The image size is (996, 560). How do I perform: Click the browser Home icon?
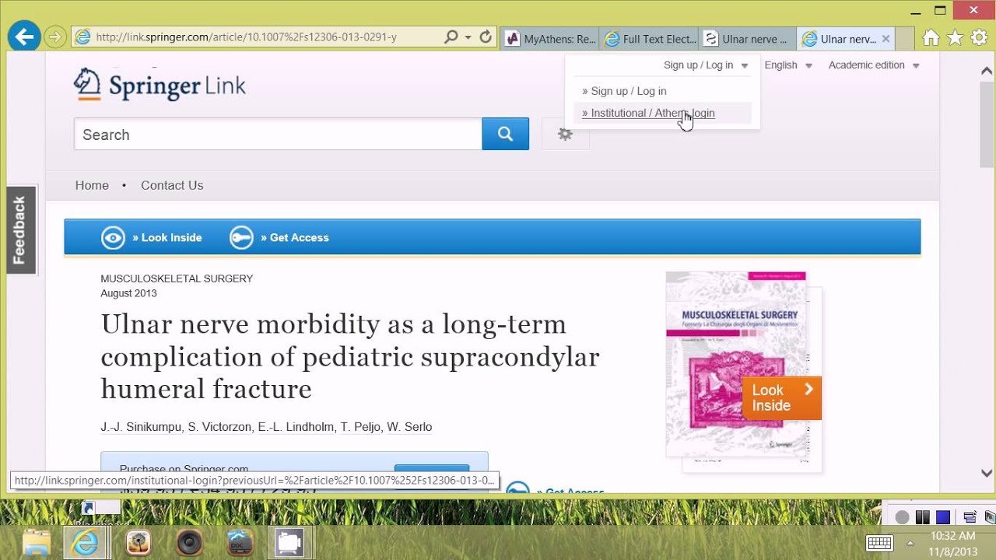(931, 37)
